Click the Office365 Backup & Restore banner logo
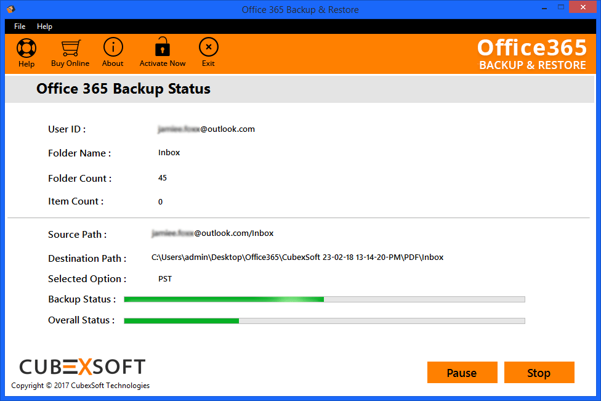Viewport: 601px width, 401px height. [531, 54]
